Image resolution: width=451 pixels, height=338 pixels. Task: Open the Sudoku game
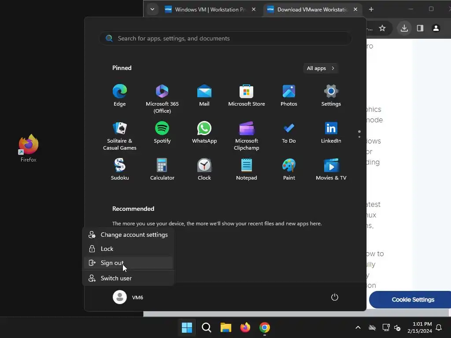120,169
